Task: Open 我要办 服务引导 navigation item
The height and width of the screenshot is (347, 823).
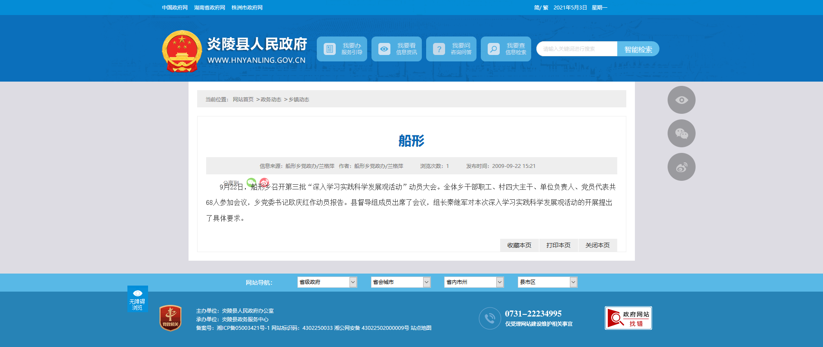Action: (x=342, y=49)
